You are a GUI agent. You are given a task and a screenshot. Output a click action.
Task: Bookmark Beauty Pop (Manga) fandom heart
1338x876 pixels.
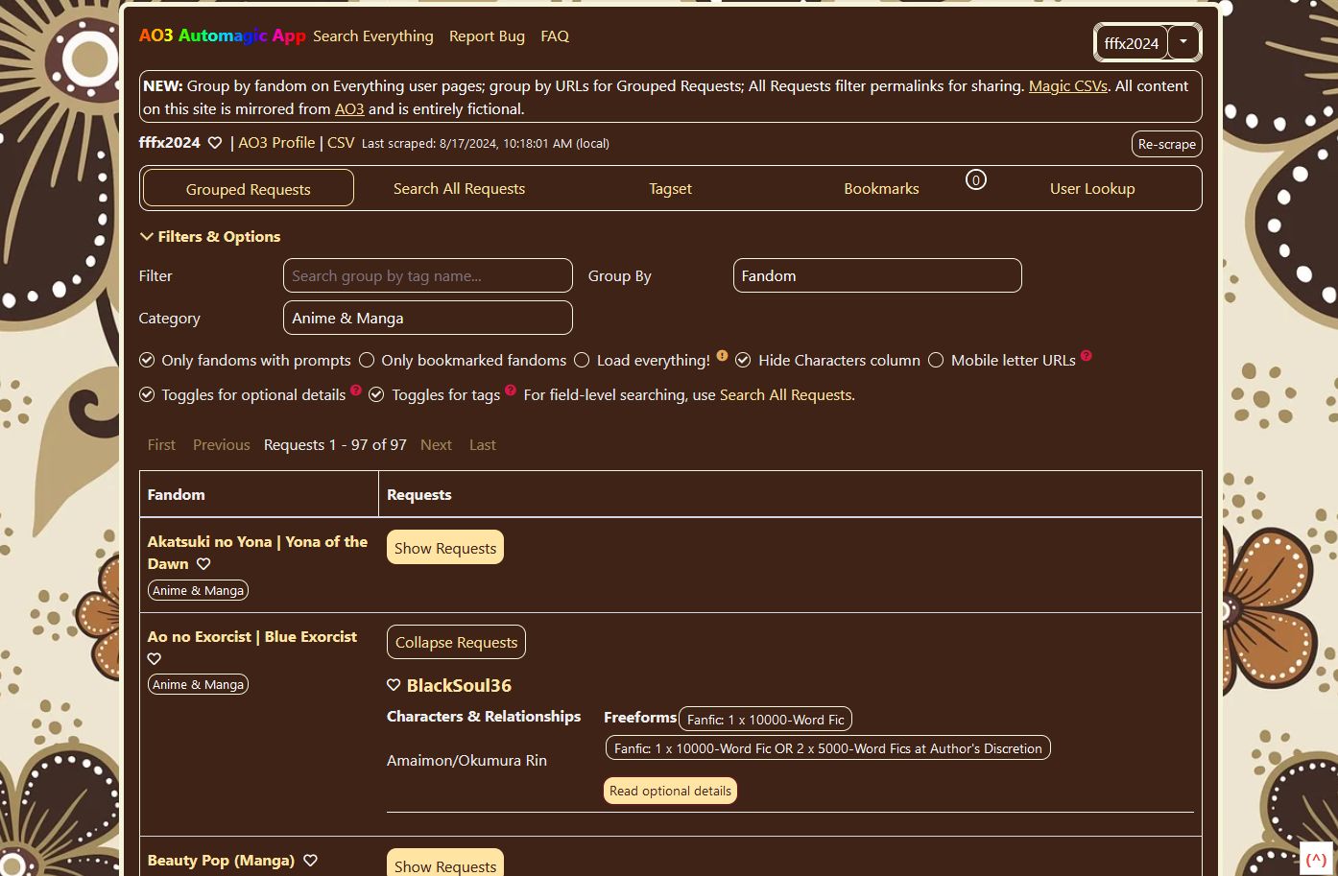(310, 861)
